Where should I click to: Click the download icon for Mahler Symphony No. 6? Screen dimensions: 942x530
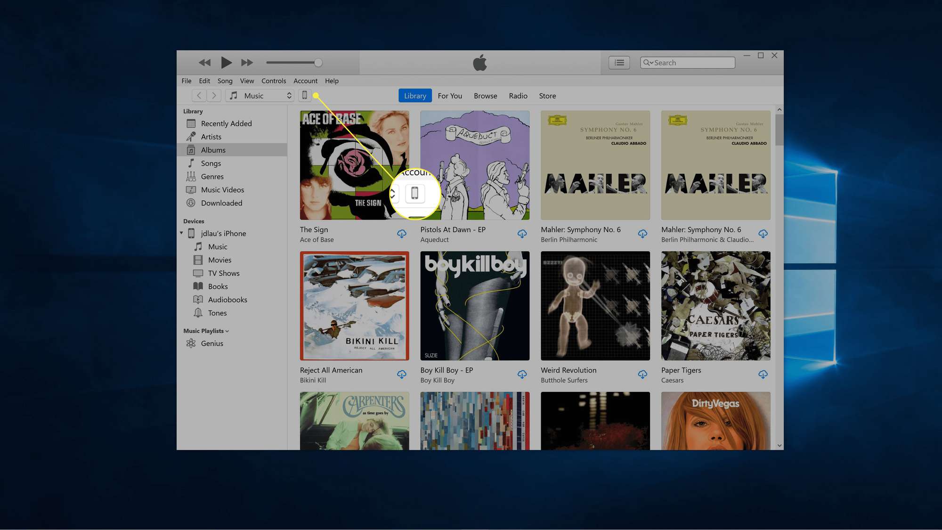pos(643,234)
